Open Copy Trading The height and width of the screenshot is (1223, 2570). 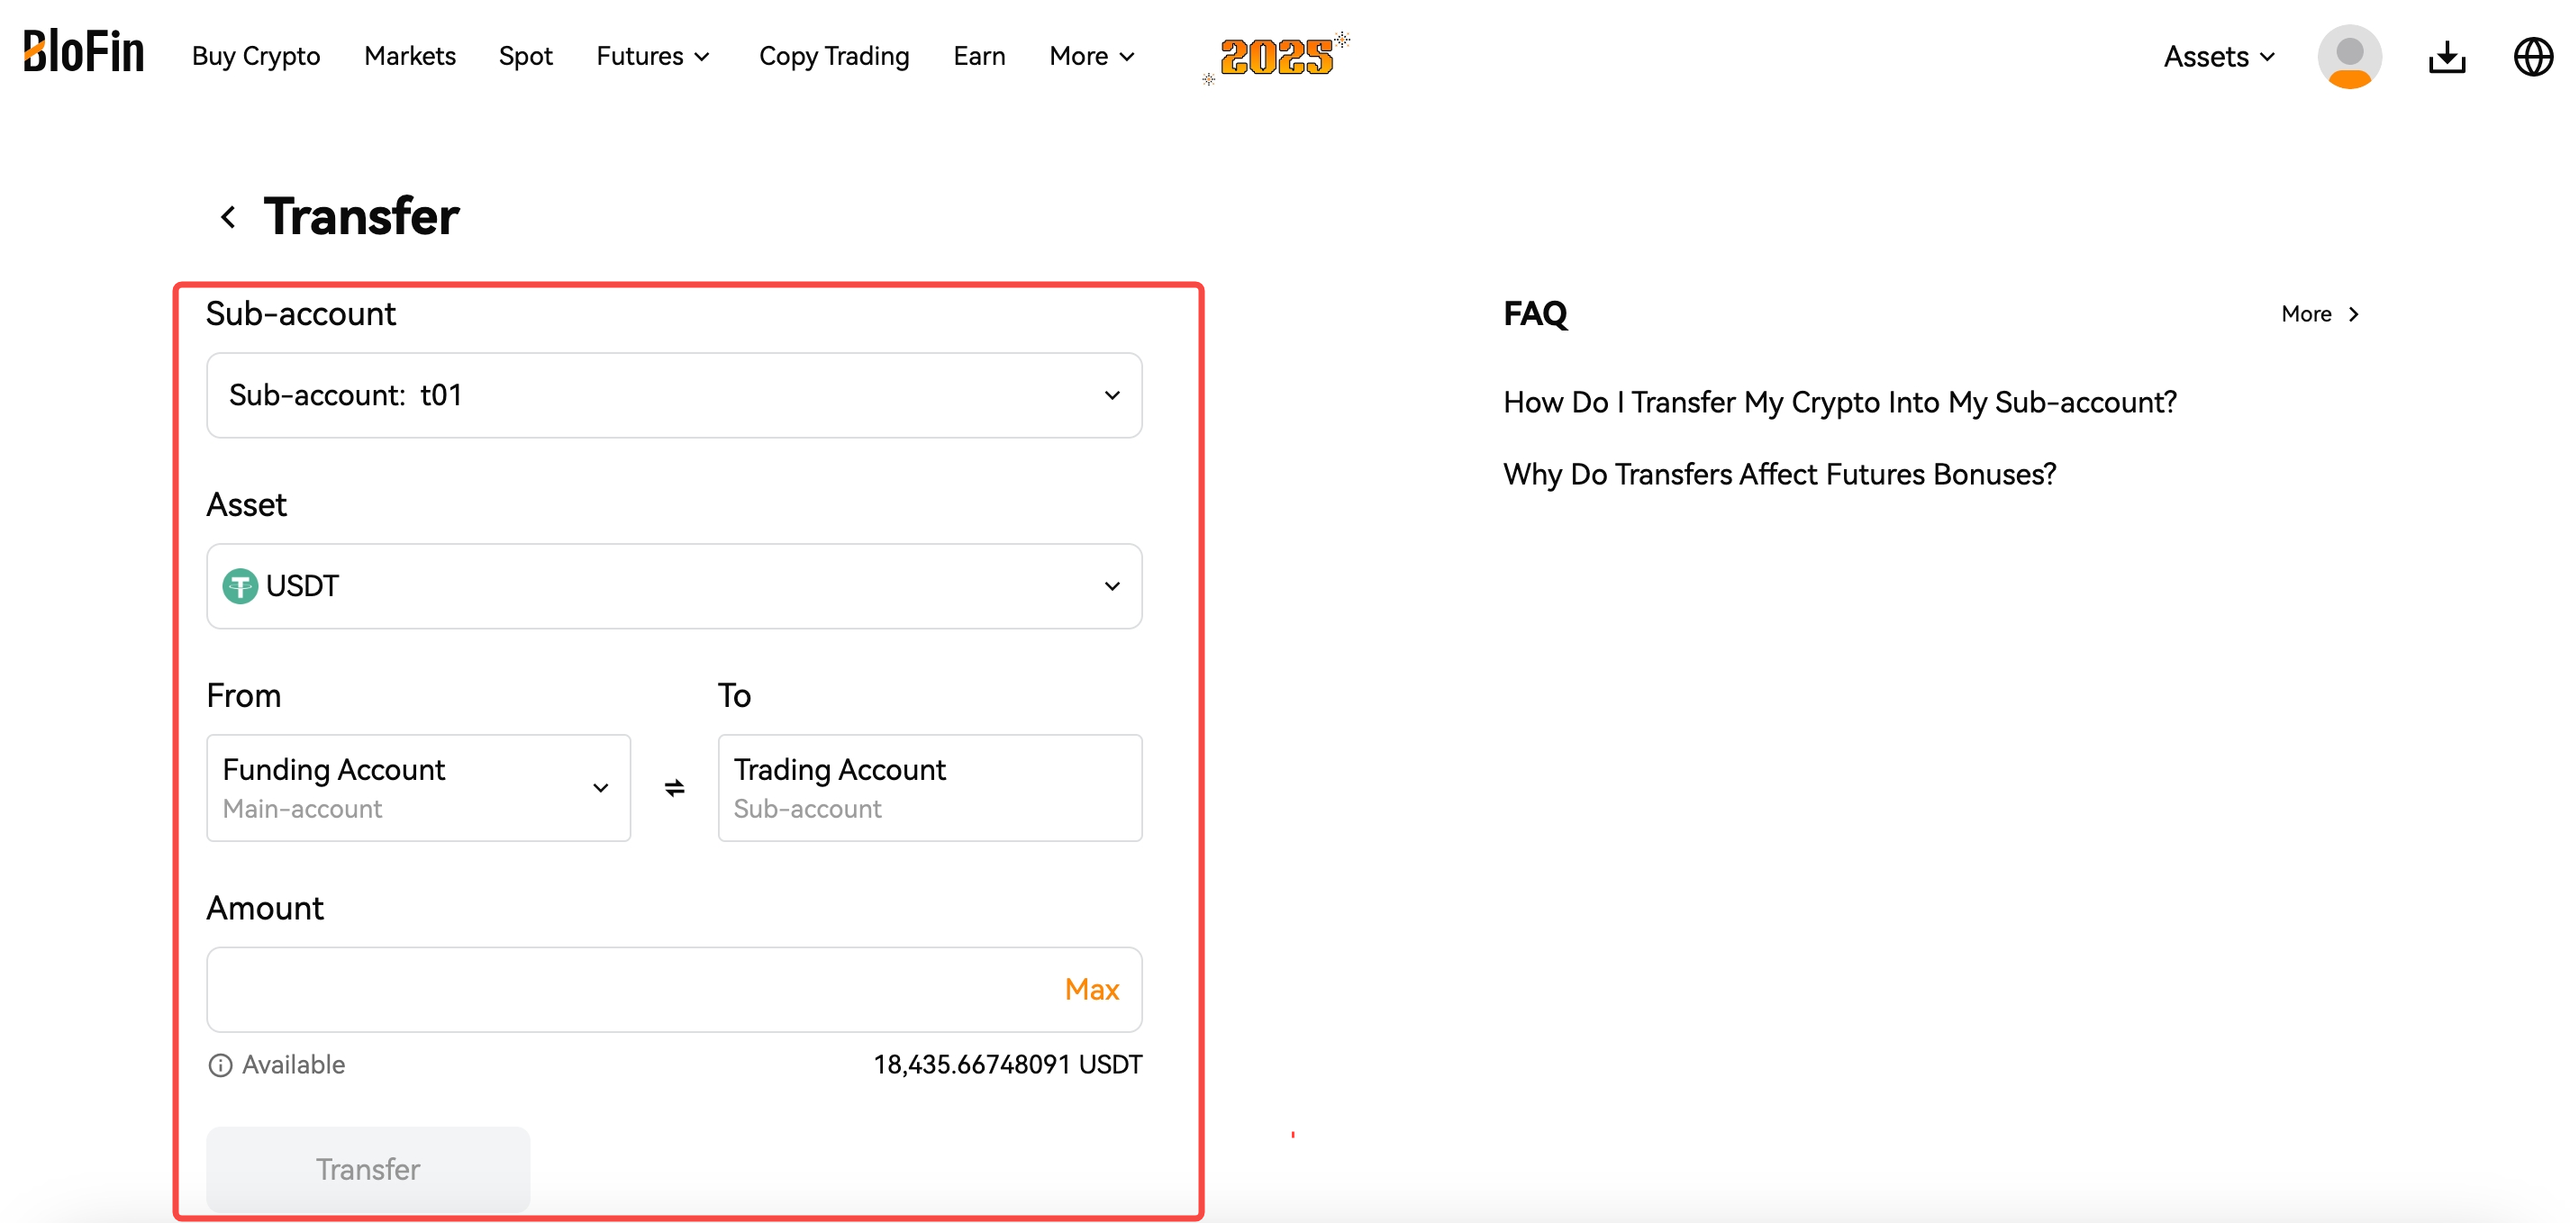point(833,56)
